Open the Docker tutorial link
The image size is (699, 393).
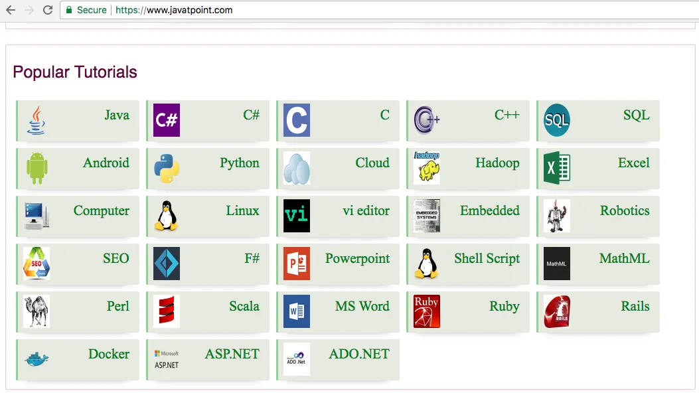click(x=108, y=353)
